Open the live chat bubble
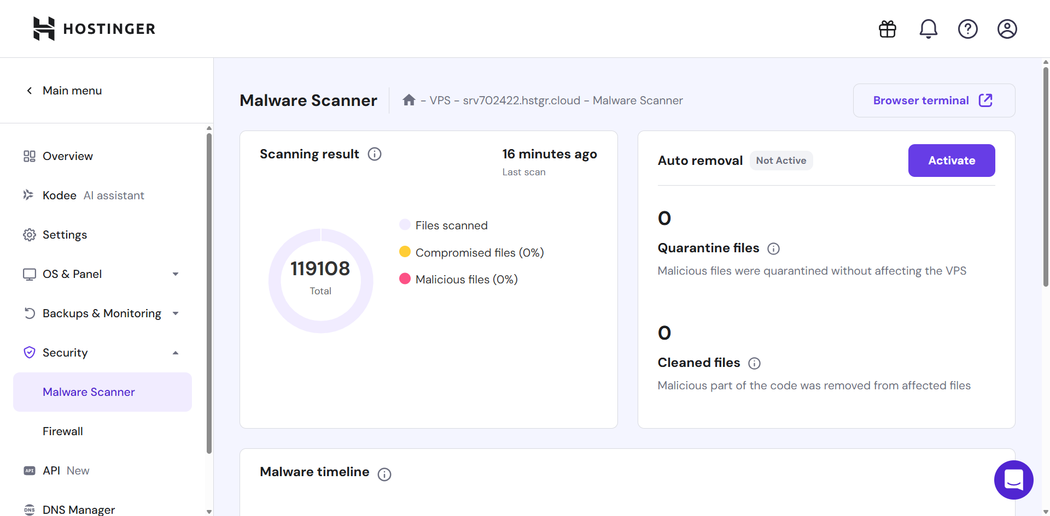 pos(1013,480)
